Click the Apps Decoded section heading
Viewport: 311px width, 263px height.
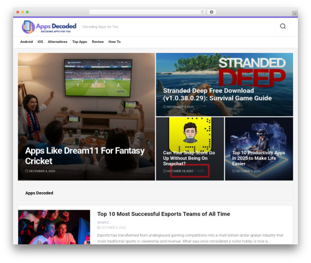pos(39,193)
